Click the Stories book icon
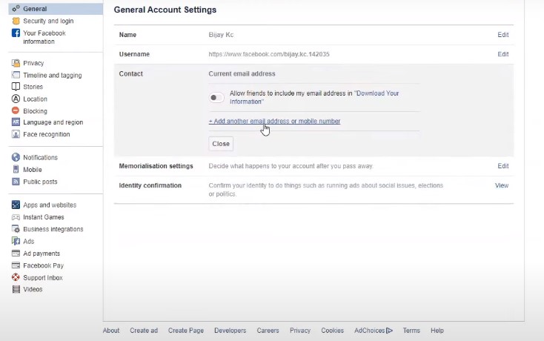Viewport: 544px width, 341px height. tap(16, 87)
